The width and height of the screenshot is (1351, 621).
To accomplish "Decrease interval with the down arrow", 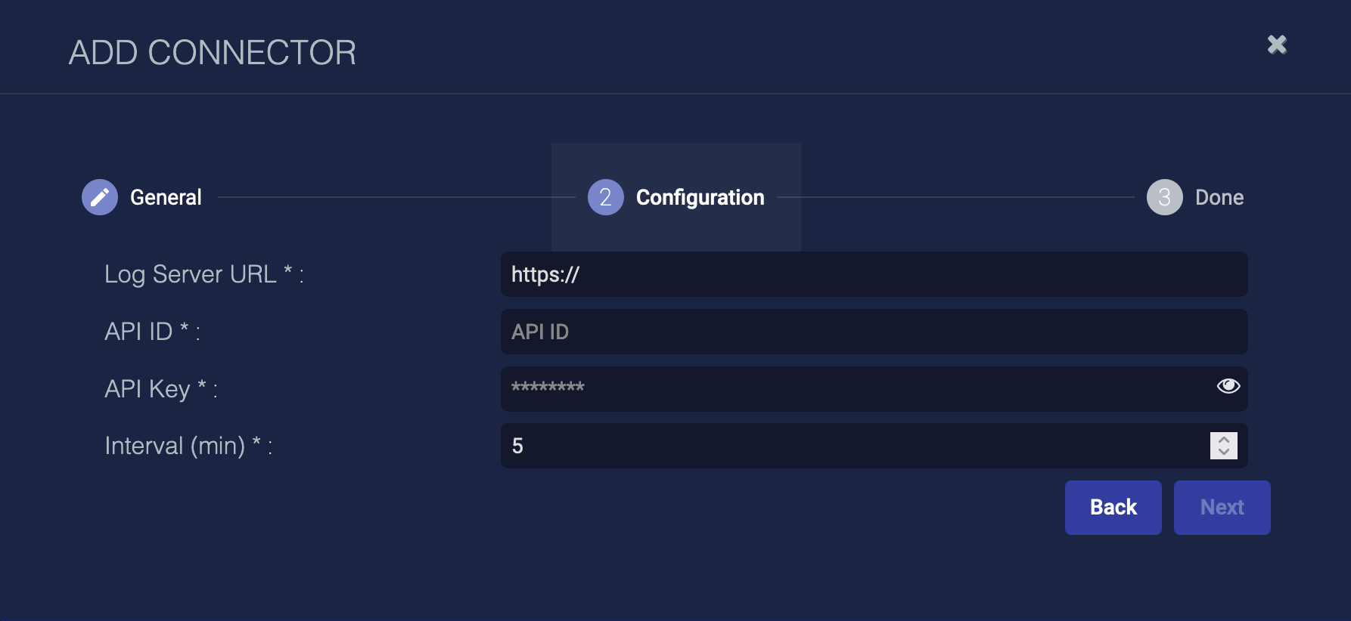I will point(1224,452).
